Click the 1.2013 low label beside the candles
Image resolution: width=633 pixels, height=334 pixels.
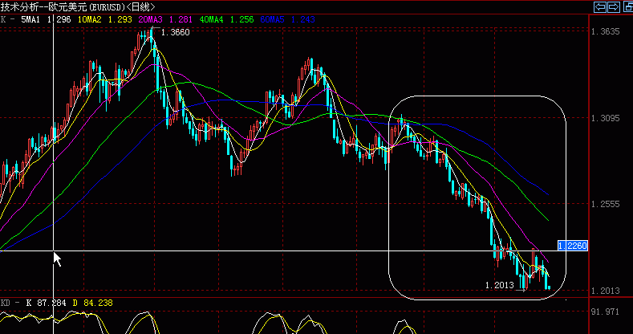click(x=499, y=285)
